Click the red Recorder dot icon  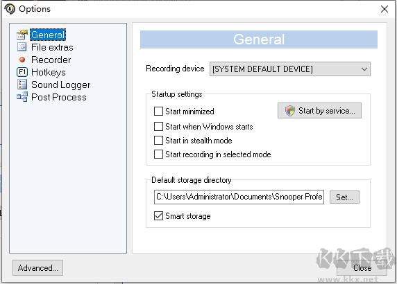coord(22,60)
